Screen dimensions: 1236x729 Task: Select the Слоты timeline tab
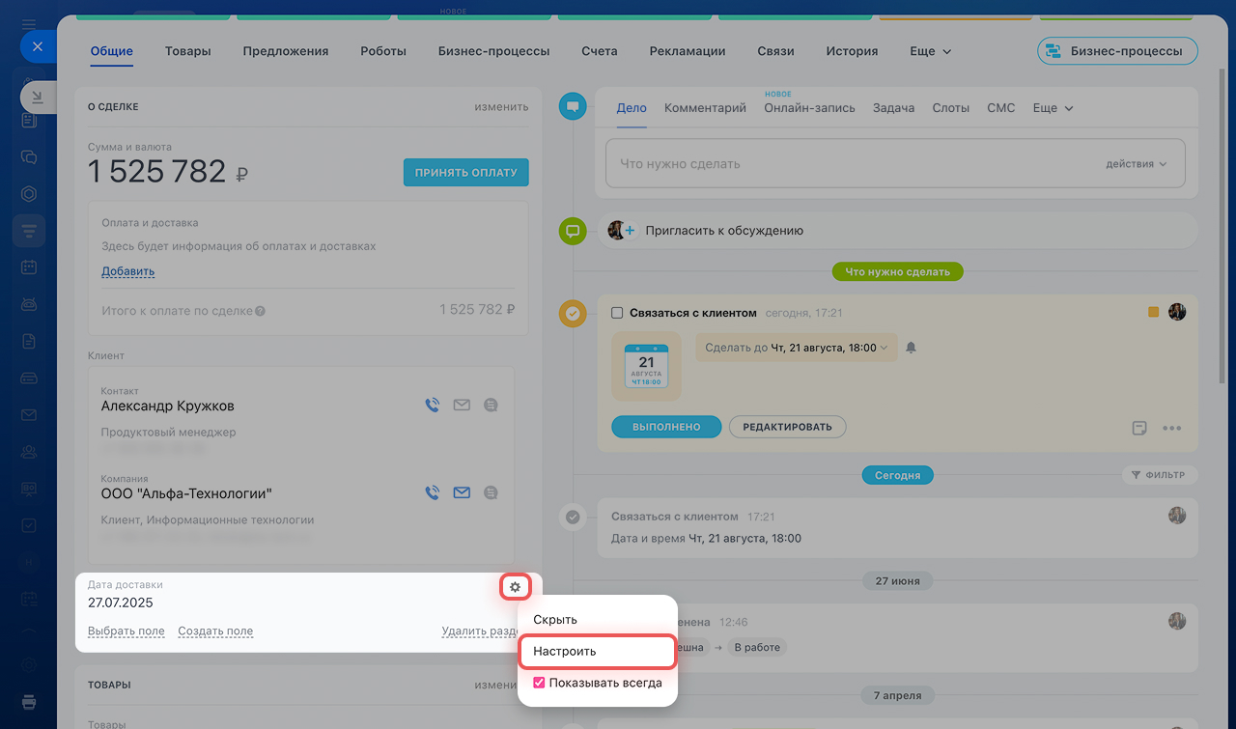(951, 108)
